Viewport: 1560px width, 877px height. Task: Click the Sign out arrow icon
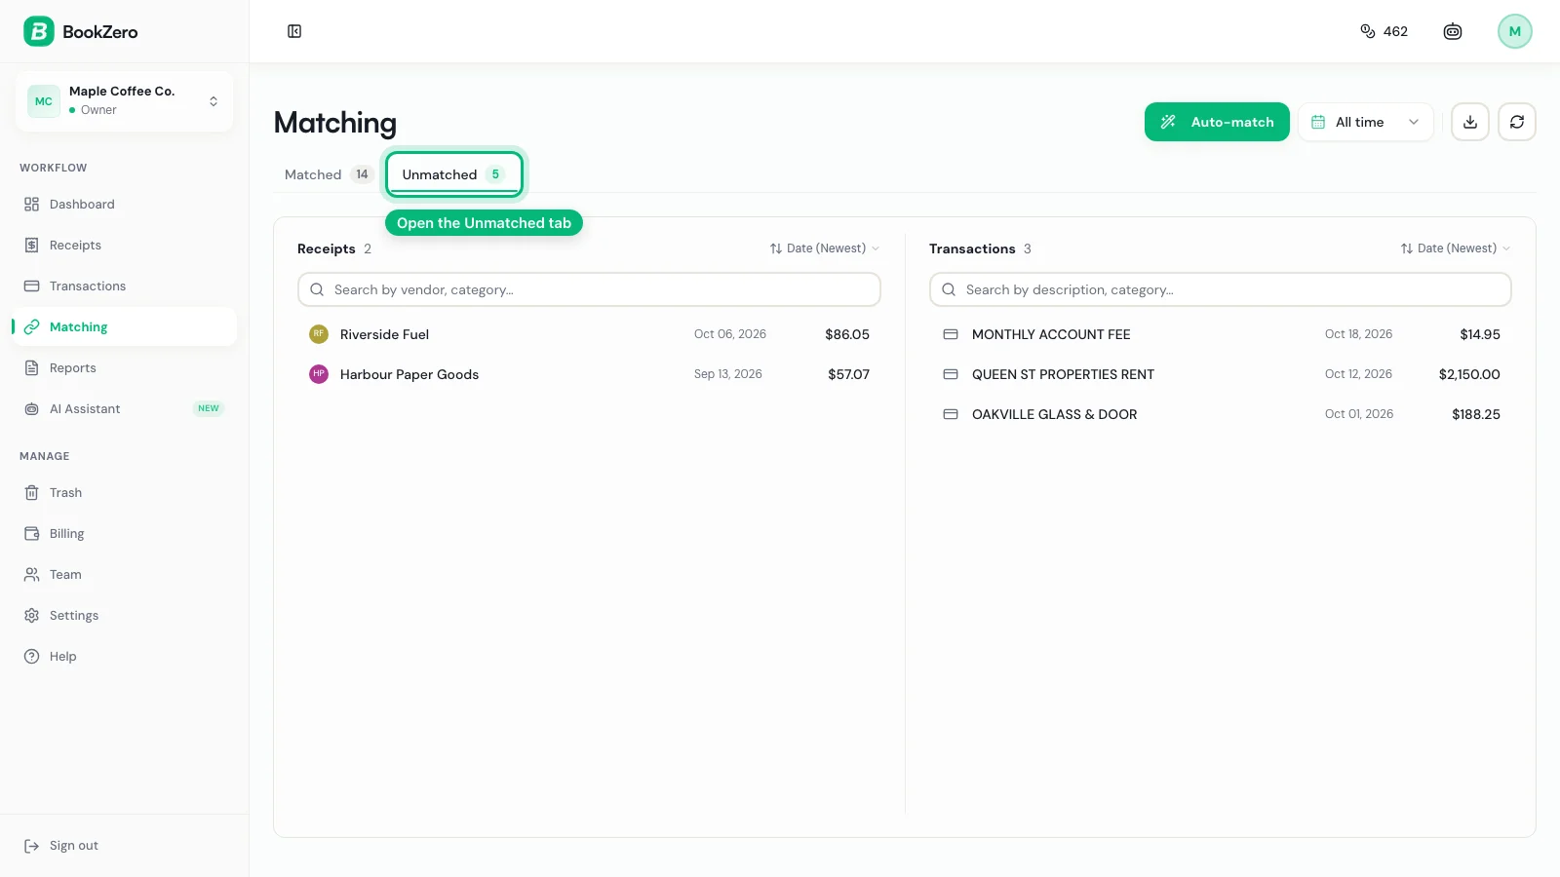pyautogui.click(x=31, y=845)
